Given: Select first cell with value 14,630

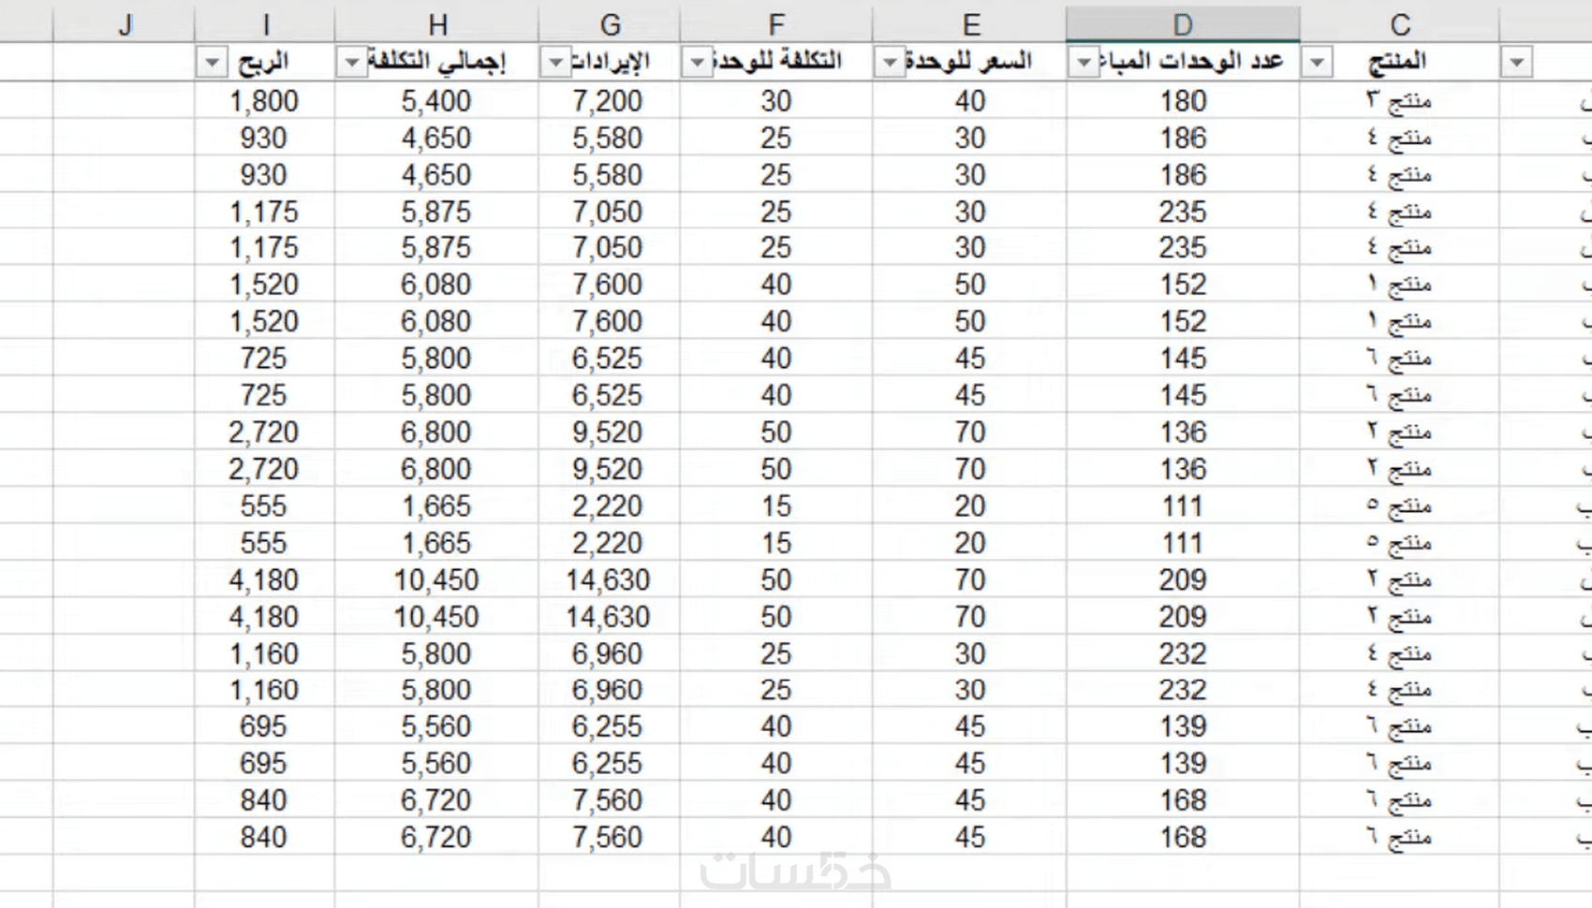Looking at the screenshot, I should click(610, 580).
